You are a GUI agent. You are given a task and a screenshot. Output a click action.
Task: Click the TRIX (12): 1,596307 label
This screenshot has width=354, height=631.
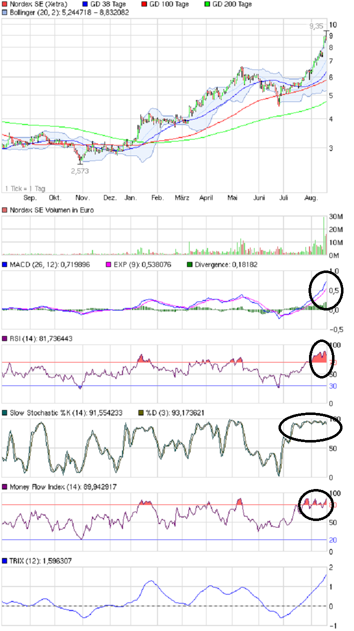tap(40, 561)
